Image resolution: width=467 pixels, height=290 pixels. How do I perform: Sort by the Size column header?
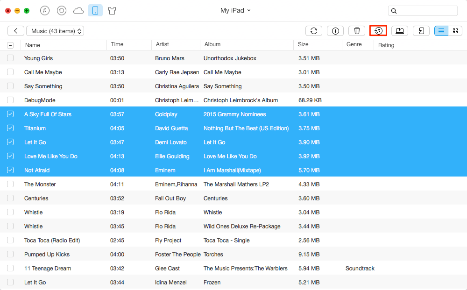pos(303,44)
